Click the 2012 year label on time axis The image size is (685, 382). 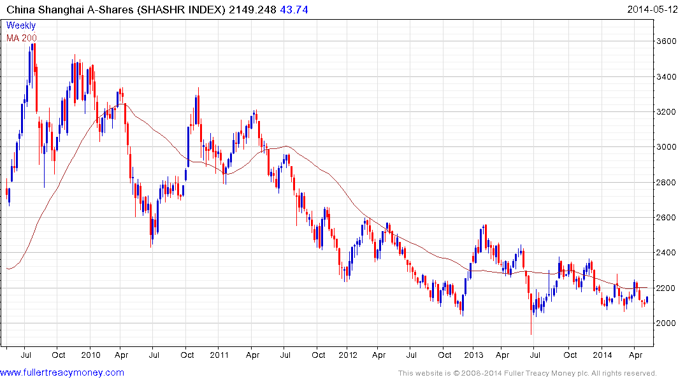pyautogui.click(x=348, y=355)
